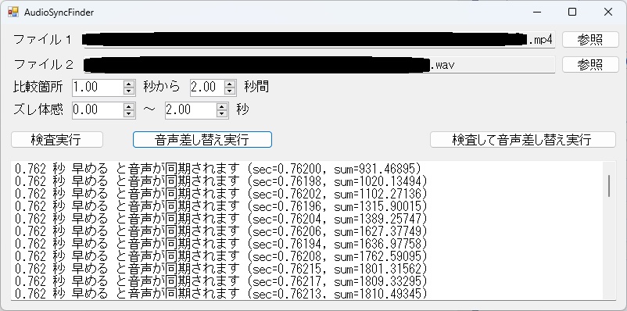This screenshot has height=311, width=627.
Task: Focus the ファイル２ path field ending .wav
Action: (x=319, y=64)
